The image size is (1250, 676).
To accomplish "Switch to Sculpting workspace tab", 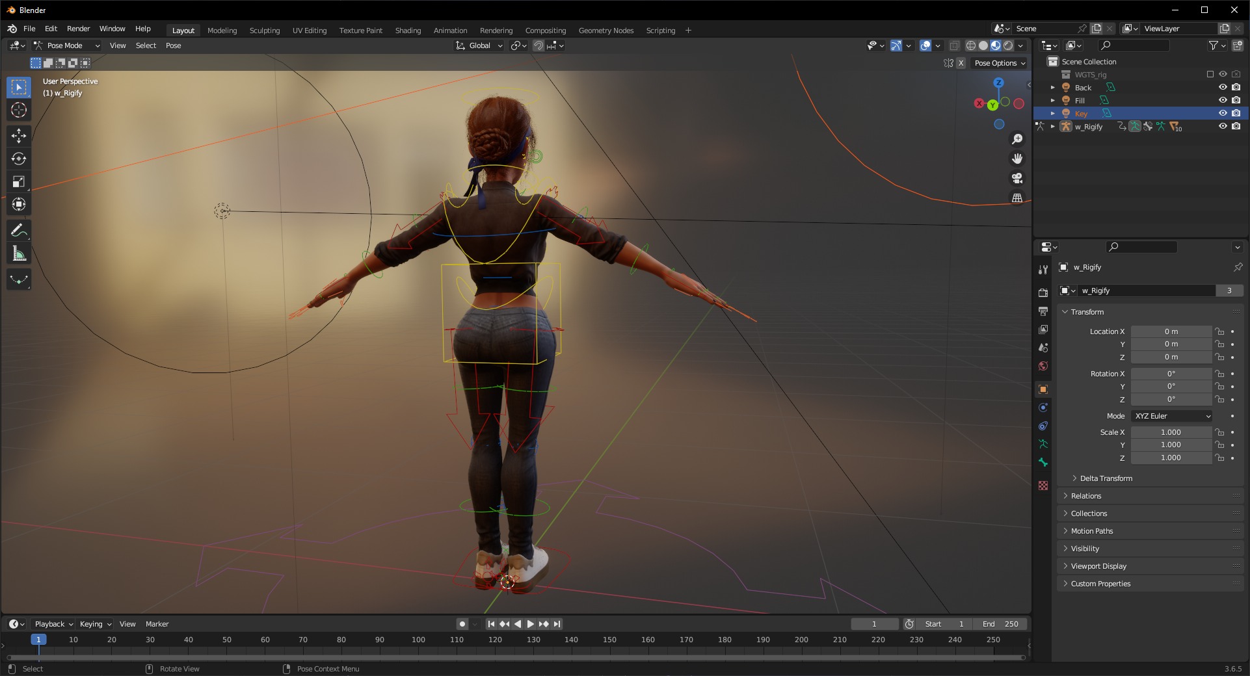I will point(265,31).
